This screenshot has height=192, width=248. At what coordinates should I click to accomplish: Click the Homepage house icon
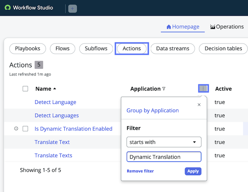pyautogui.click(x=169, y=27)
